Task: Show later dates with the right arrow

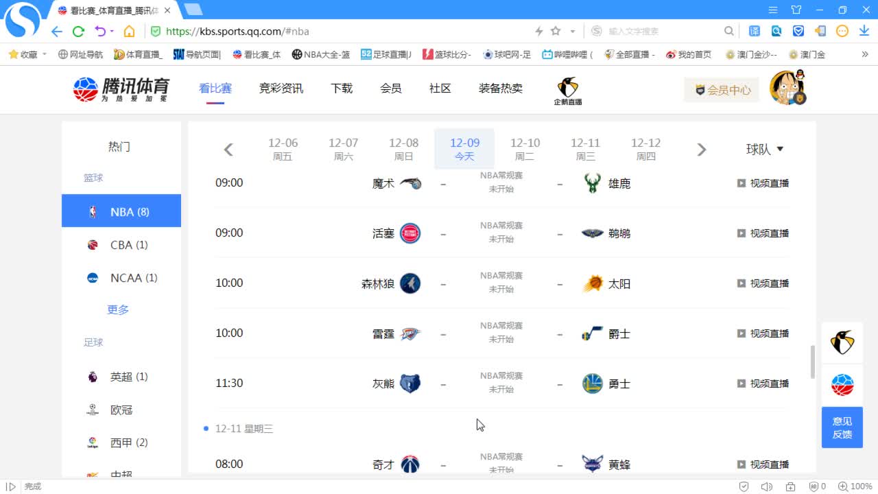Action: pos(701,150)
